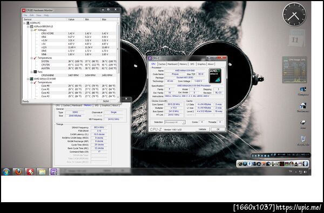Viewport: 324px width, 213px height.
Task: Click the Max column header
Action: click(x=109, y=19)
